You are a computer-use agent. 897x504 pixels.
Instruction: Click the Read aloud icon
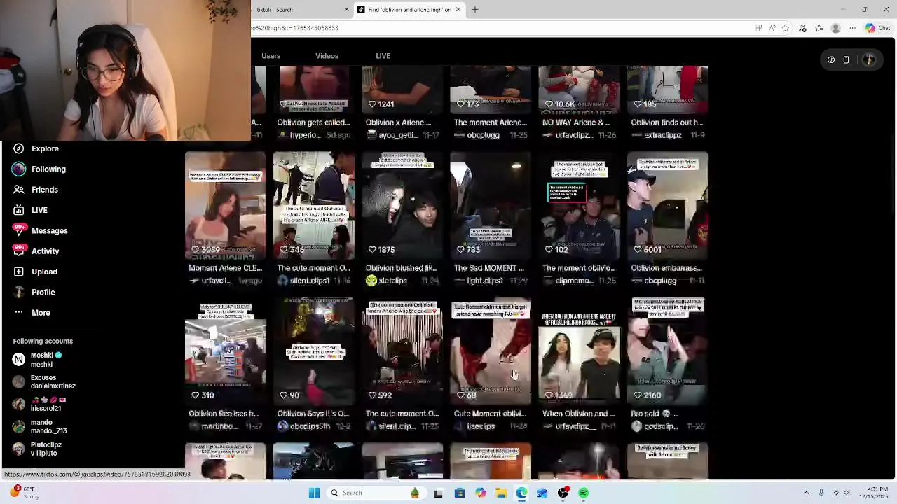772,28
